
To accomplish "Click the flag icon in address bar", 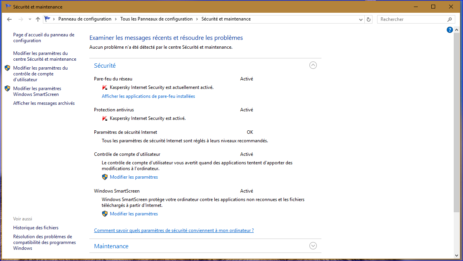I will pyautogui.click(x=47, y=19).
